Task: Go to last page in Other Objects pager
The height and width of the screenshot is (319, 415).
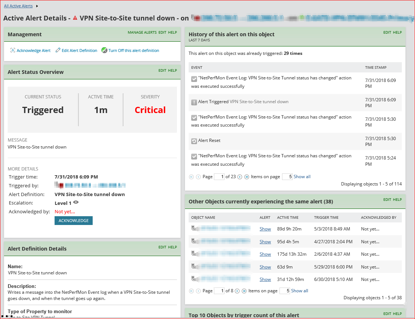Action: click(244, 291)
